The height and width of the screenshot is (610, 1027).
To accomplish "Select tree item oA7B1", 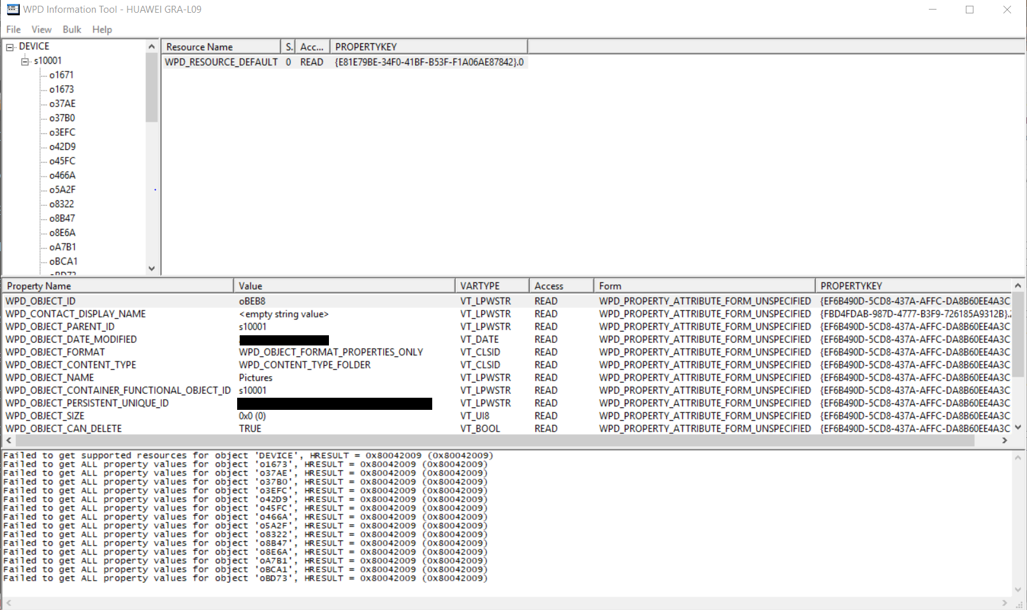I will [x=62, y=247].
